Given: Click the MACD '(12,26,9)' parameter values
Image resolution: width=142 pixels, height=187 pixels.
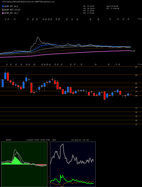Looking at the screenshot, I should pyautogui.click(x=38, y=140).
